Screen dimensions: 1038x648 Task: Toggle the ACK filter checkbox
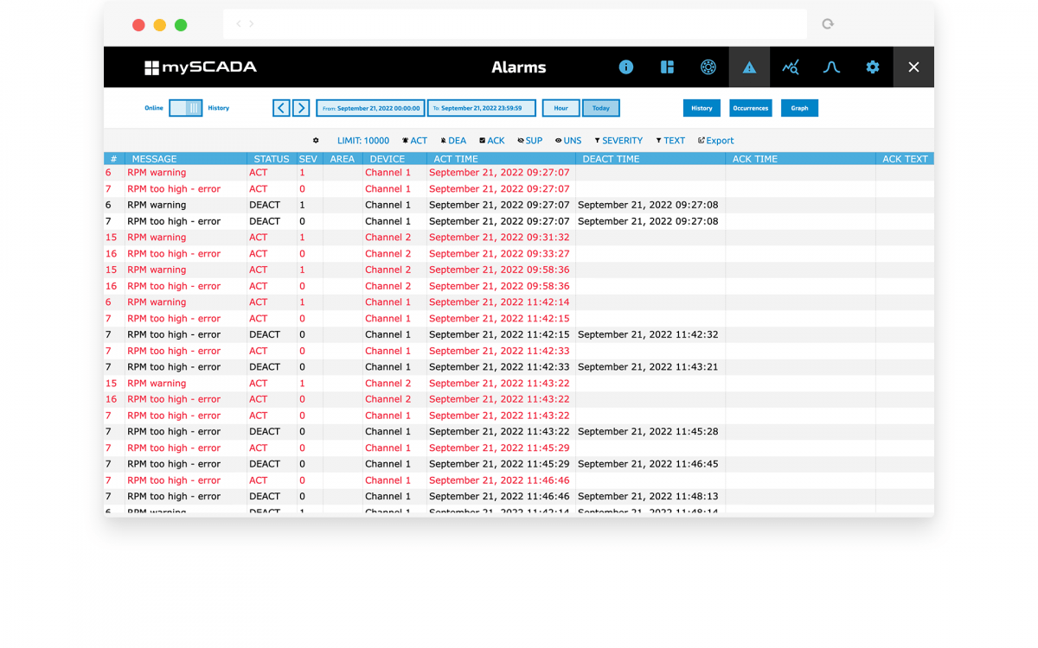(491, 141)
